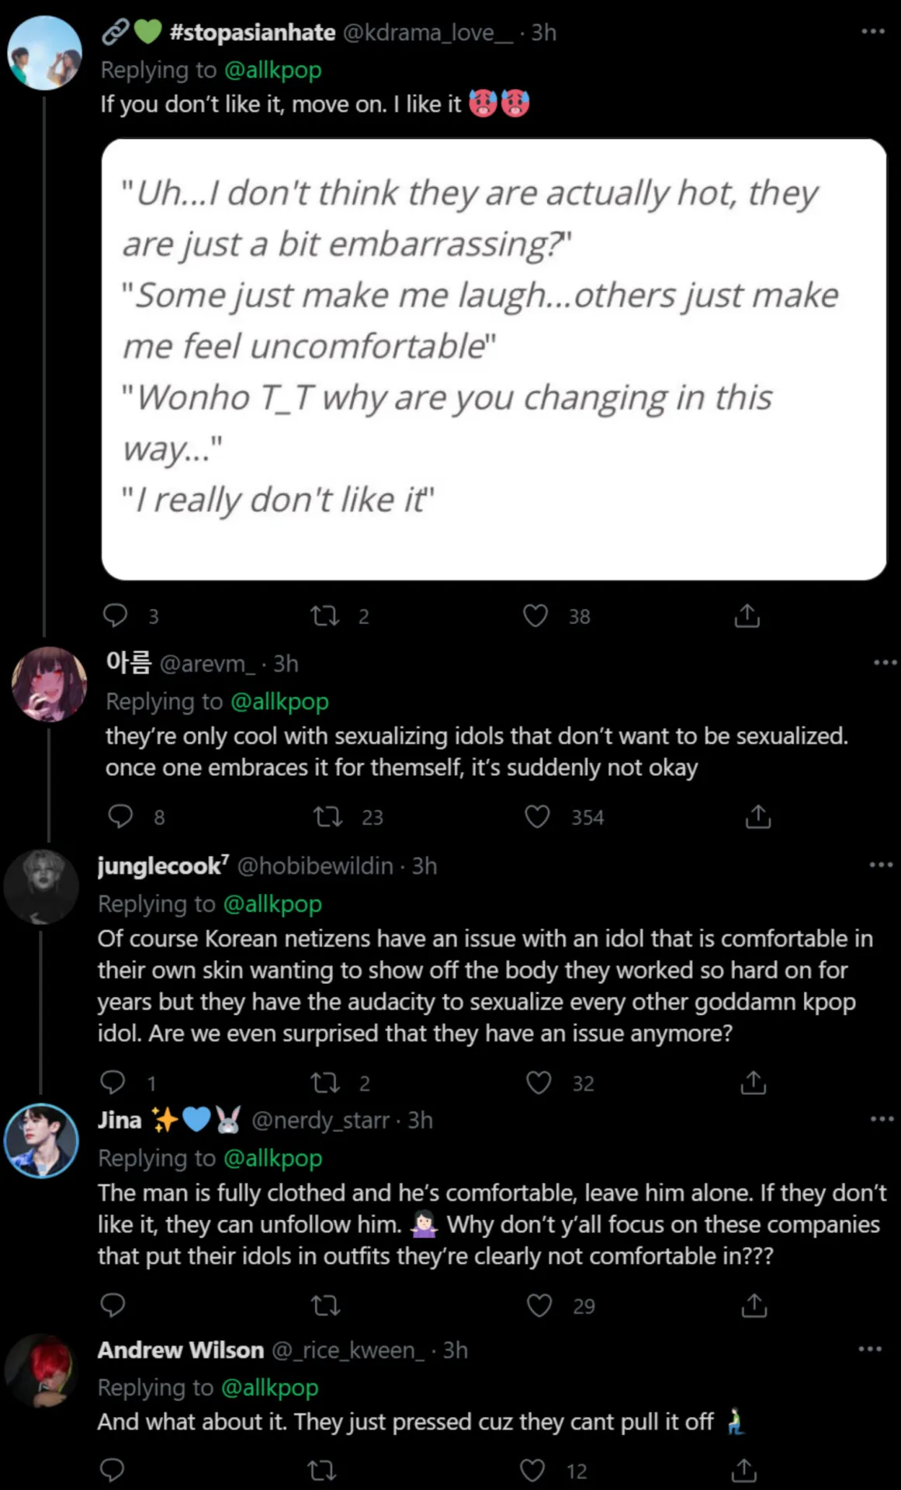
Task: Like the tweet with 354 likes
Action: pos(537,816)
